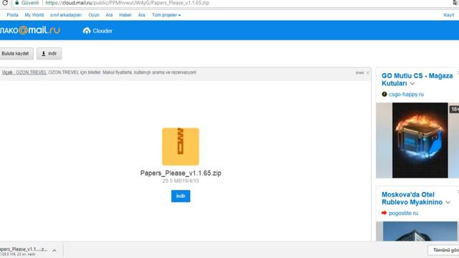The width and height of the screenshot is (459, 258).
Task: Click the zip archive file icon
Action: point(181,146)
